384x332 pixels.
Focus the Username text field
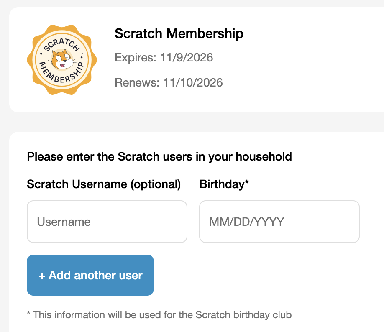pyautogui.click(x=107, y=222)
